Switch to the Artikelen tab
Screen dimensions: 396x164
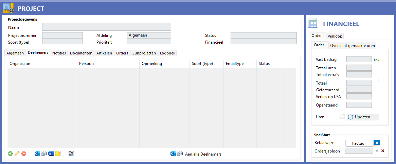(104, 53)
